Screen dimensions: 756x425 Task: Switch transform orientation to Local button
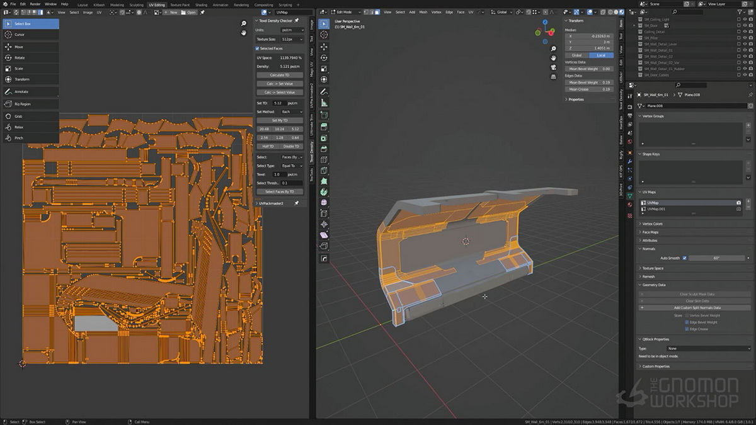tap(600, 55)
